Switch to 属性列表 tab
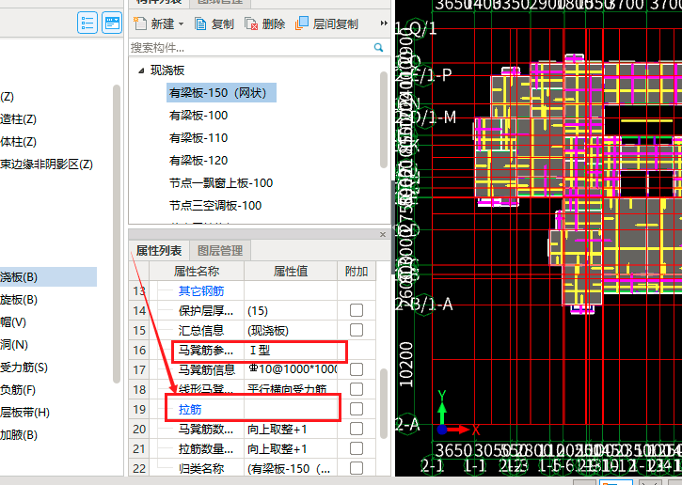The image size is (682, 485). coord(159,251)
